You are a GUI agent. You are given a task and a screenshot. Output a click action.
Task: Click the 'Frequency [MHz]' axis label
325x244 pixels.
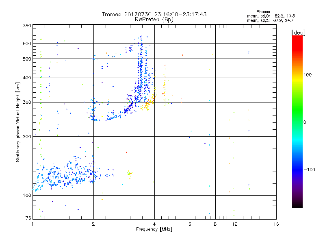(x=154, y=229)
